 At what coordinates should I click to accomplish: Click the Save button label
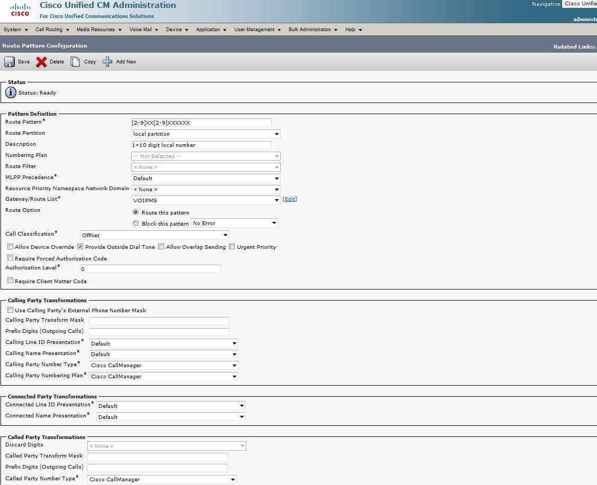pyautogui.click(x=24, y=62)
